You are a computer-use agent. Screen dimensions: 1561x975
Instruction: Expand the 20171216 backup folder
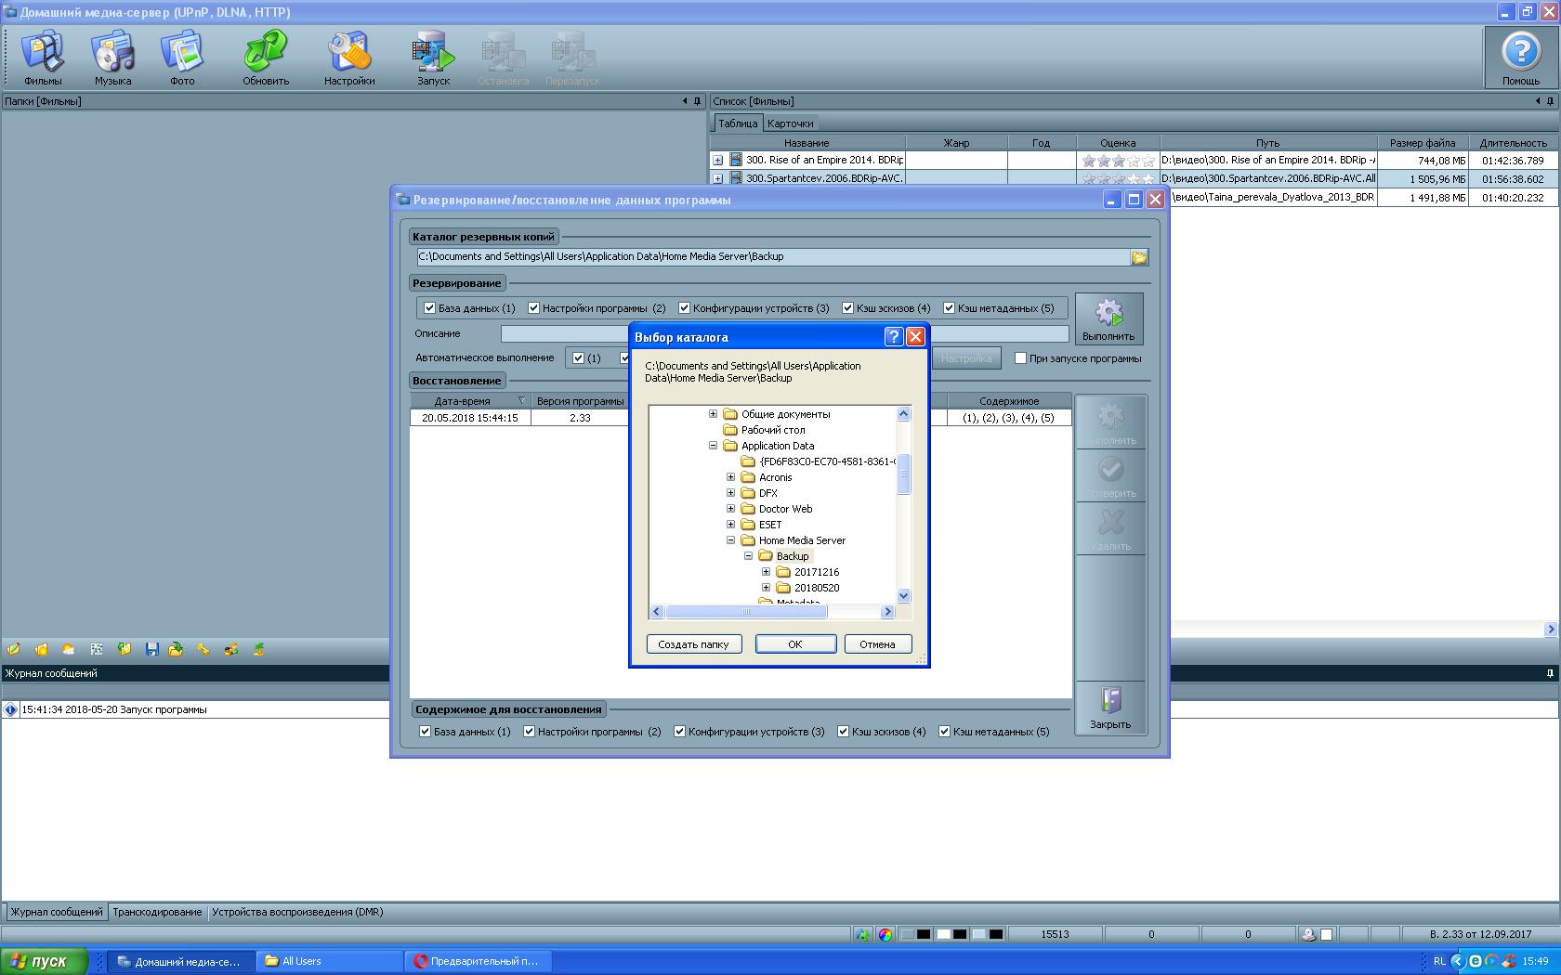coord(767,572)
